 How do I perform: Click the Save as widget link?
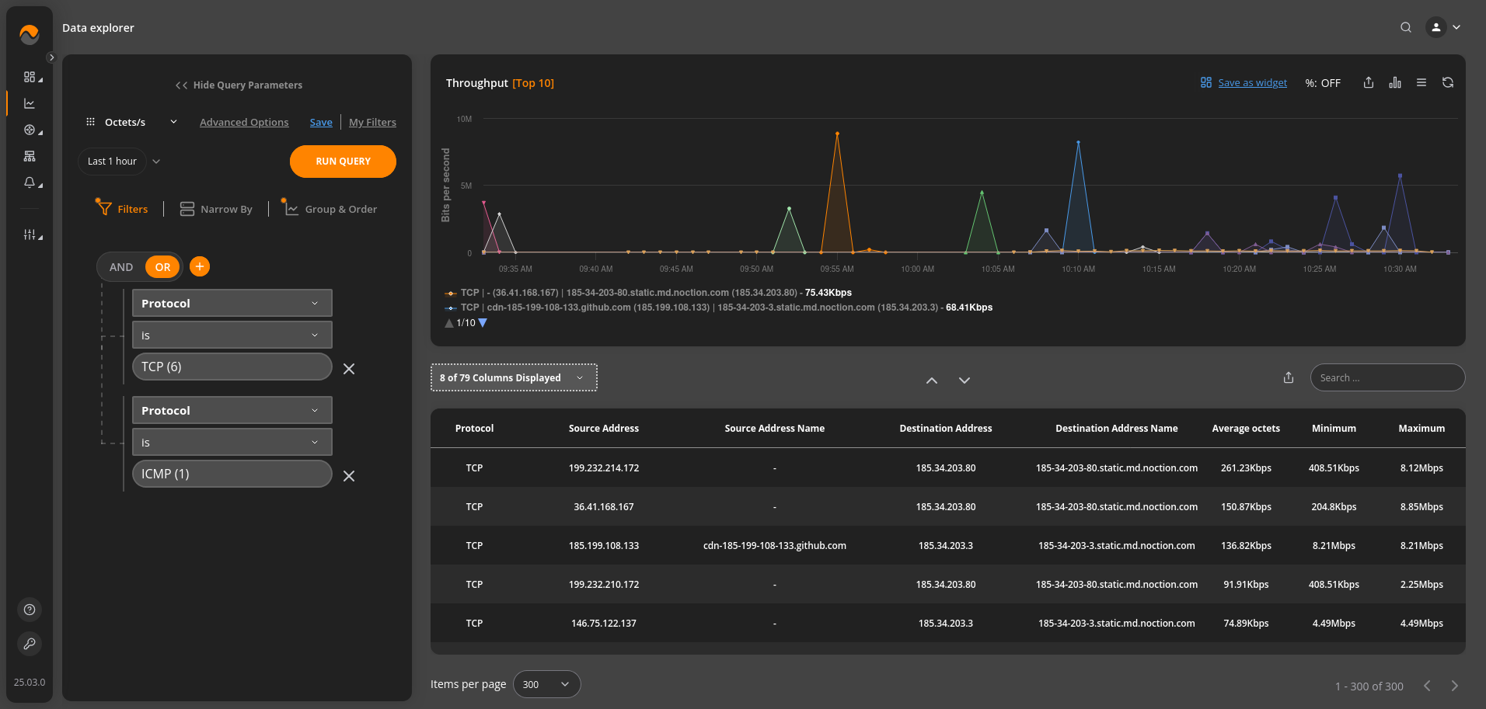coord(1251,83)
